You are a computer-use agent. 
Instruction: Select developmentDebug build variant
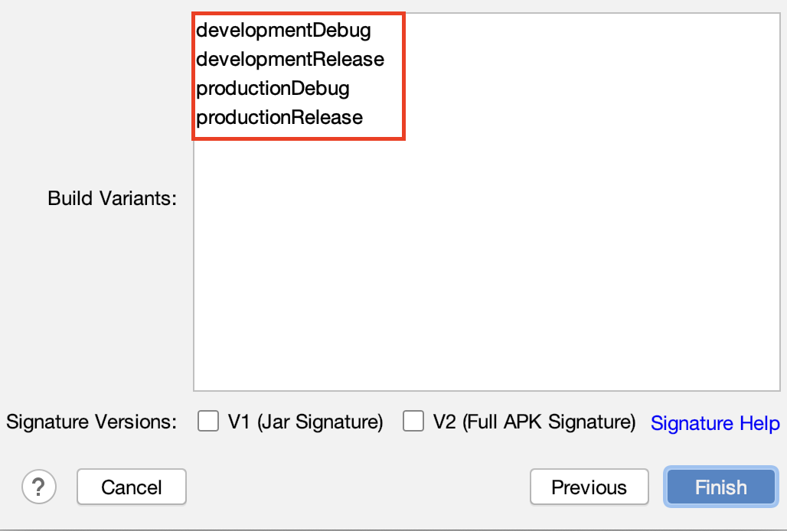tap(283, 31)
